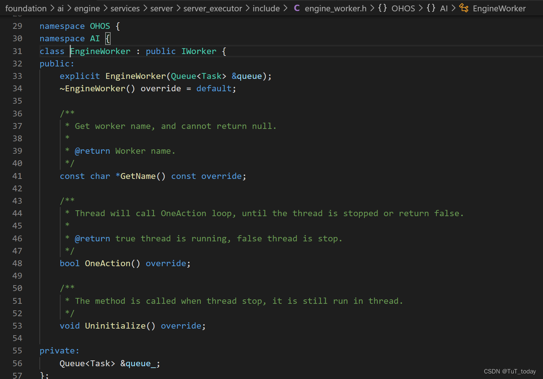This screenshot has width=543, height=379.
Task: Select the AI namespace breadcrumb
Action: [444, 8]
